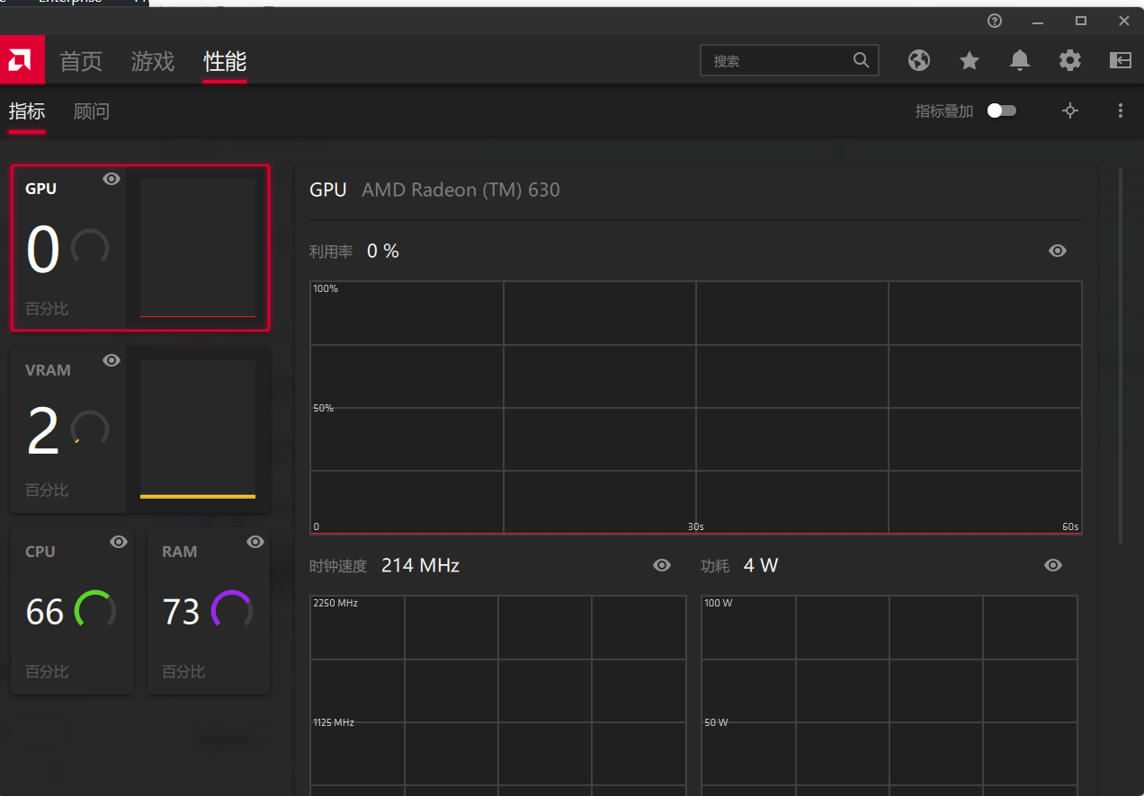Click the sidebar panel toggle icon
This screenshot has height=796, width=1144.
click(x=1121, y=60)
